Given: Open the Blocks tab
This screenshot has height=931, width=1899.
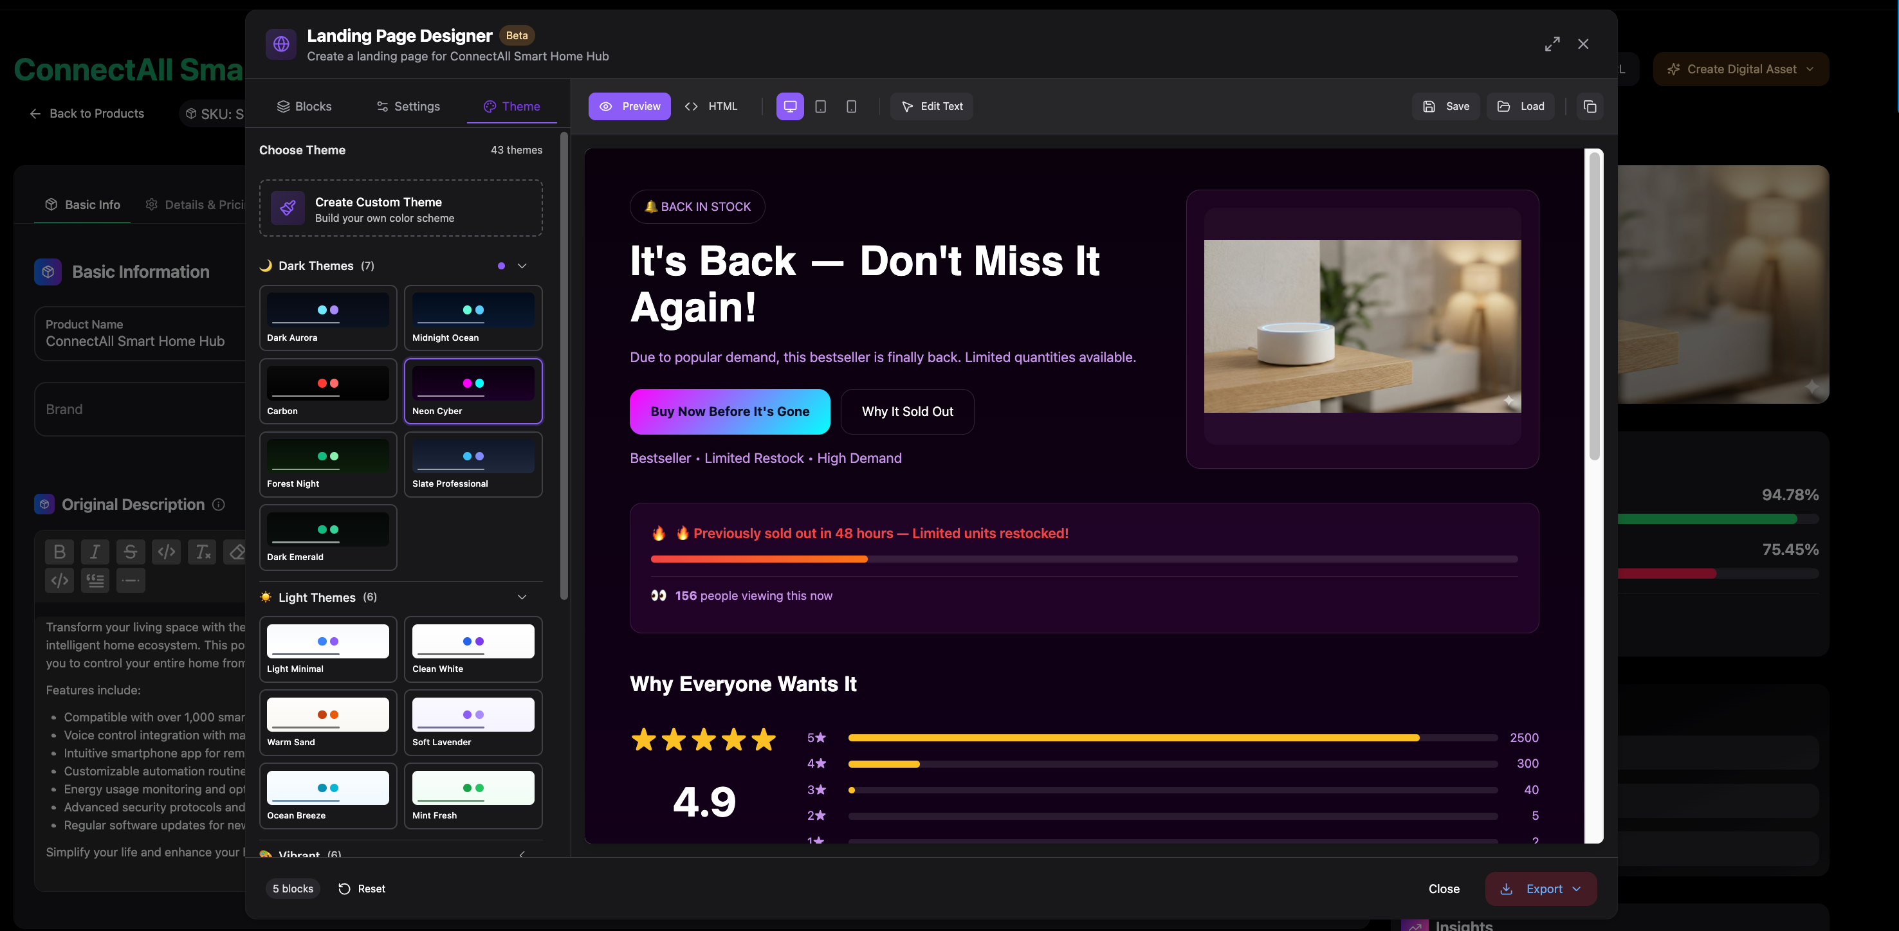Looking at the screenshot, I should [304, 106].
